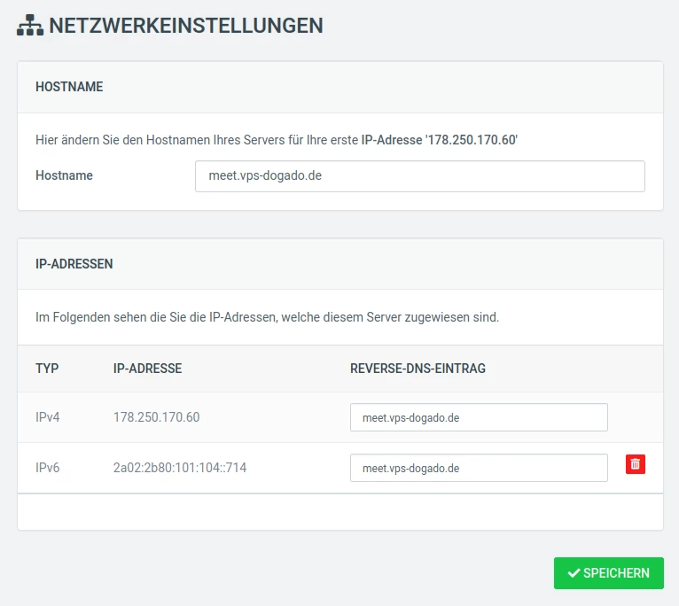Click the Hostname field label
679x606 pixels.
pyautogui.click(x=64, y=175)
